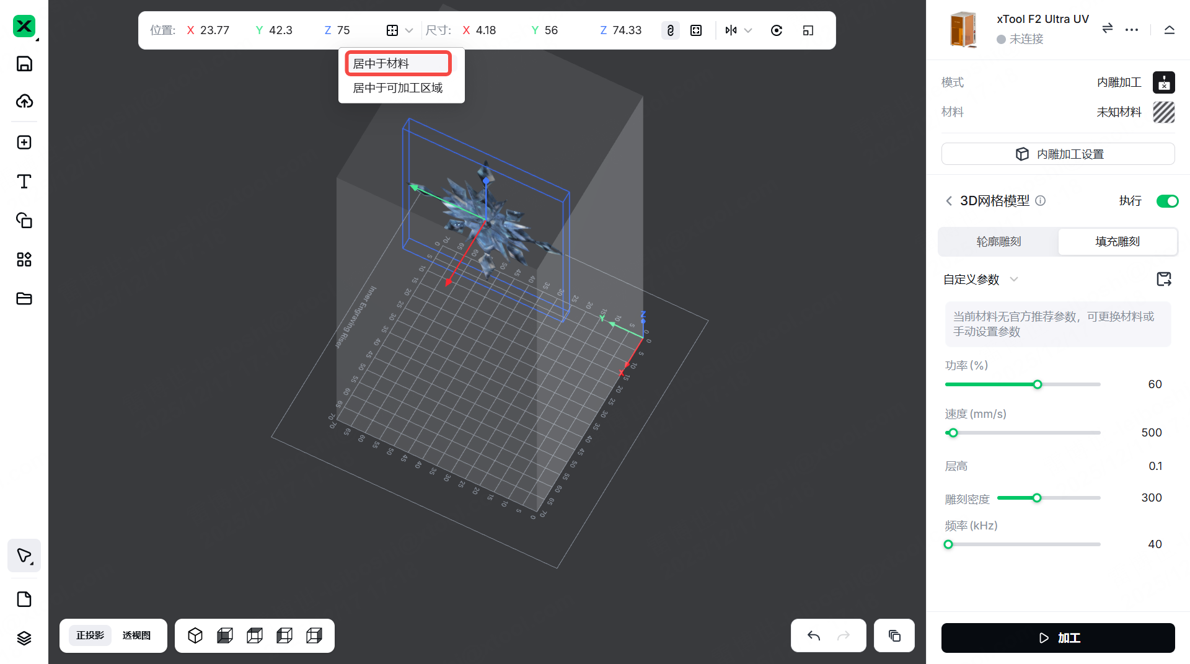Click the save parameters icon beside 自定义参数
Image resolution: width=1190 pixels, height=664 pixels.
point(1164,279)
